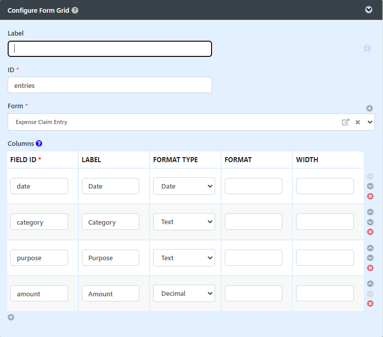
Task: Open Format Type dropdown for amount row
Action: coord(184,293)
